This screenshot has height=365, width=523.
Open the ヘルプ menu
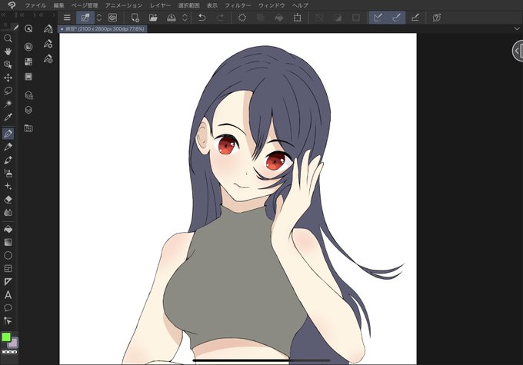(300, 5)
